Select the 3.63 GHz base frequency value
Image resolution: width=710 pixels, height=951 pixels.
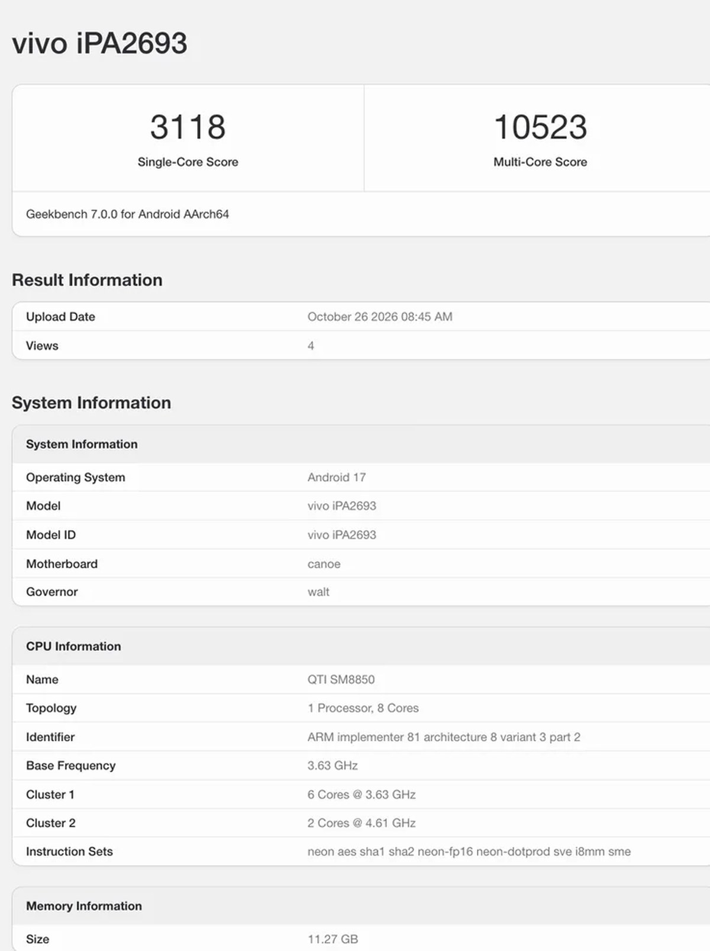(x=333, y=766)
